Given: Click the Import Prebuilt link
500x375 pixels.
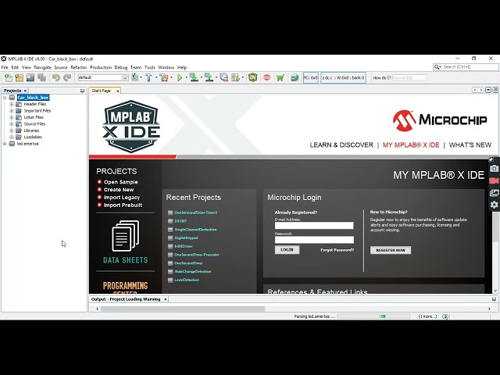Looking at the screenshot, I should click(x=123, y=205).
